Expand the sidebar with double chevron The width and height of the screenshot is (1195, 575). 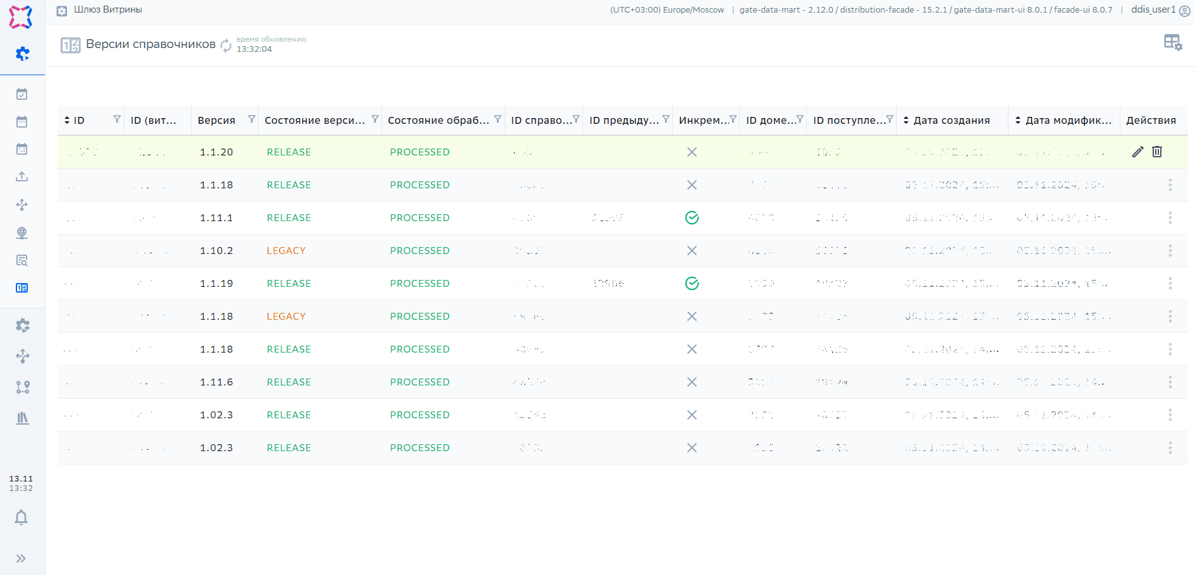[21, 559]
